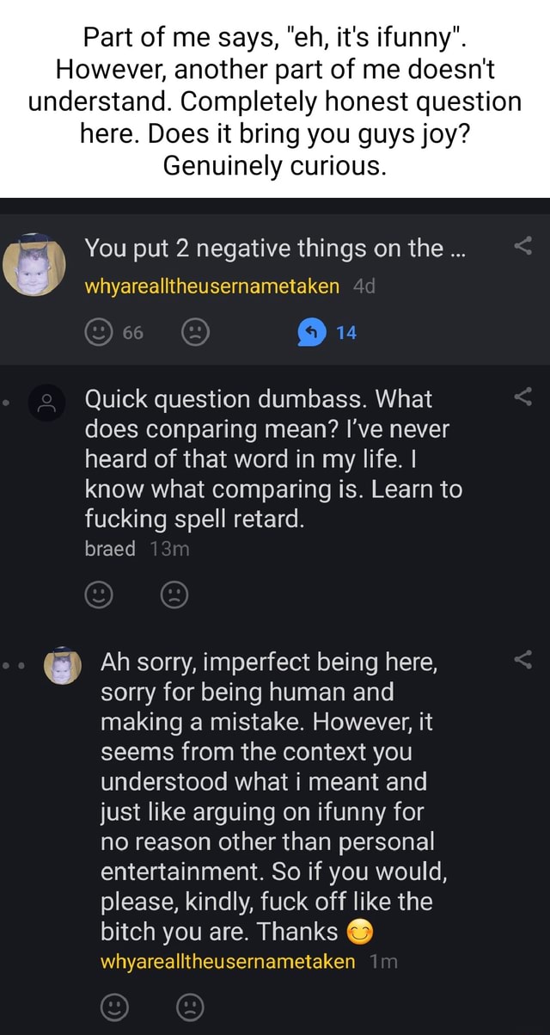Click the username braed below the insult comment
This screenshot has height=1035, width=550.
109,547
